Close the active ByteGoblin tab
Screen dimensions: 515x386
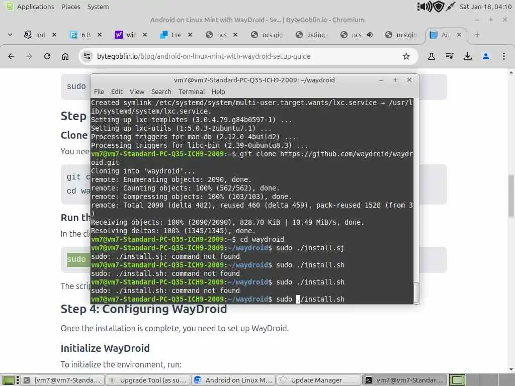[x=459, y=35]
